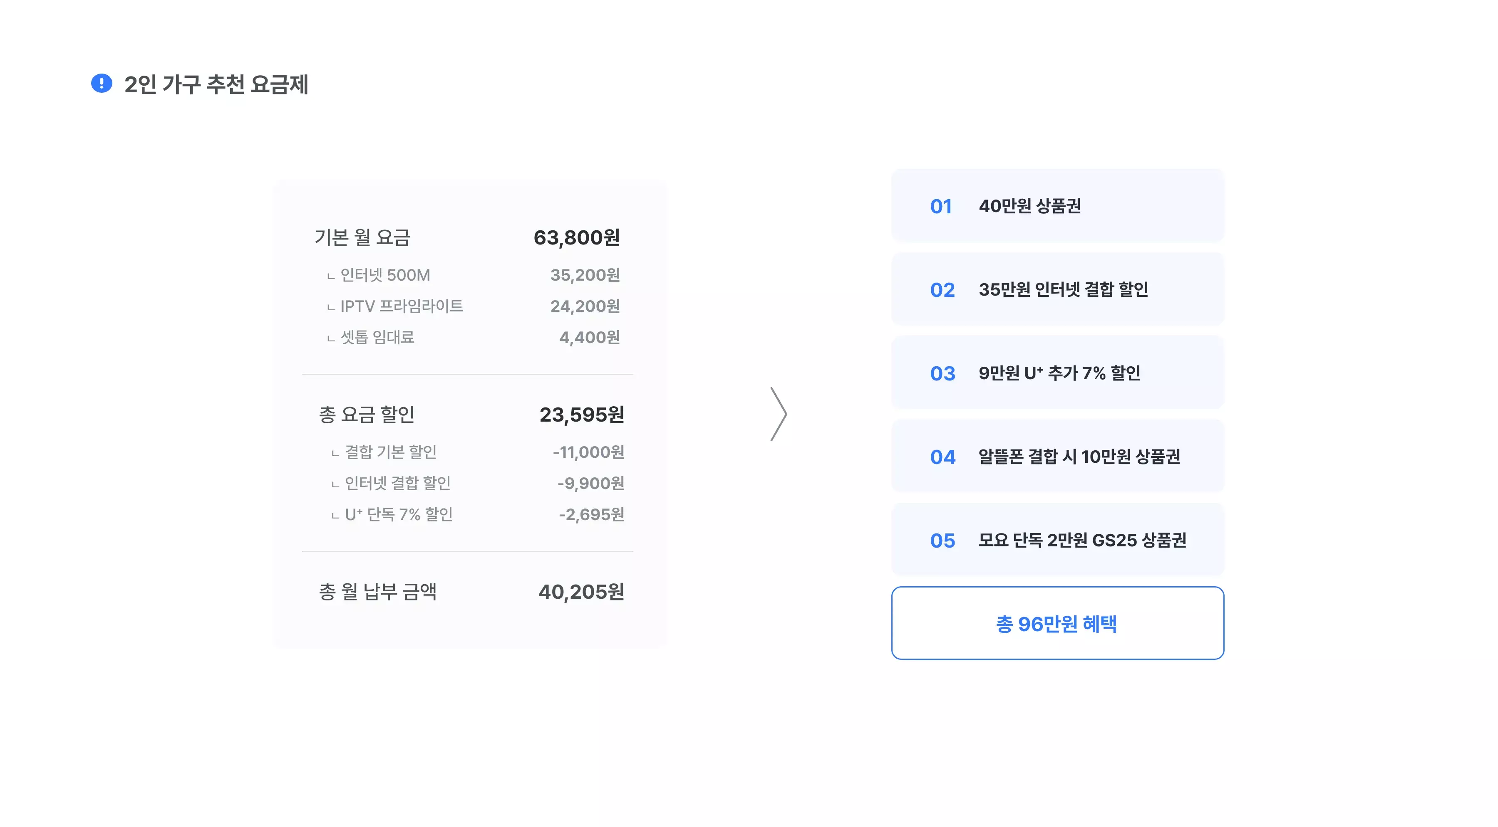Click the 총 월 납부 금액 label

tap(377, 592)
